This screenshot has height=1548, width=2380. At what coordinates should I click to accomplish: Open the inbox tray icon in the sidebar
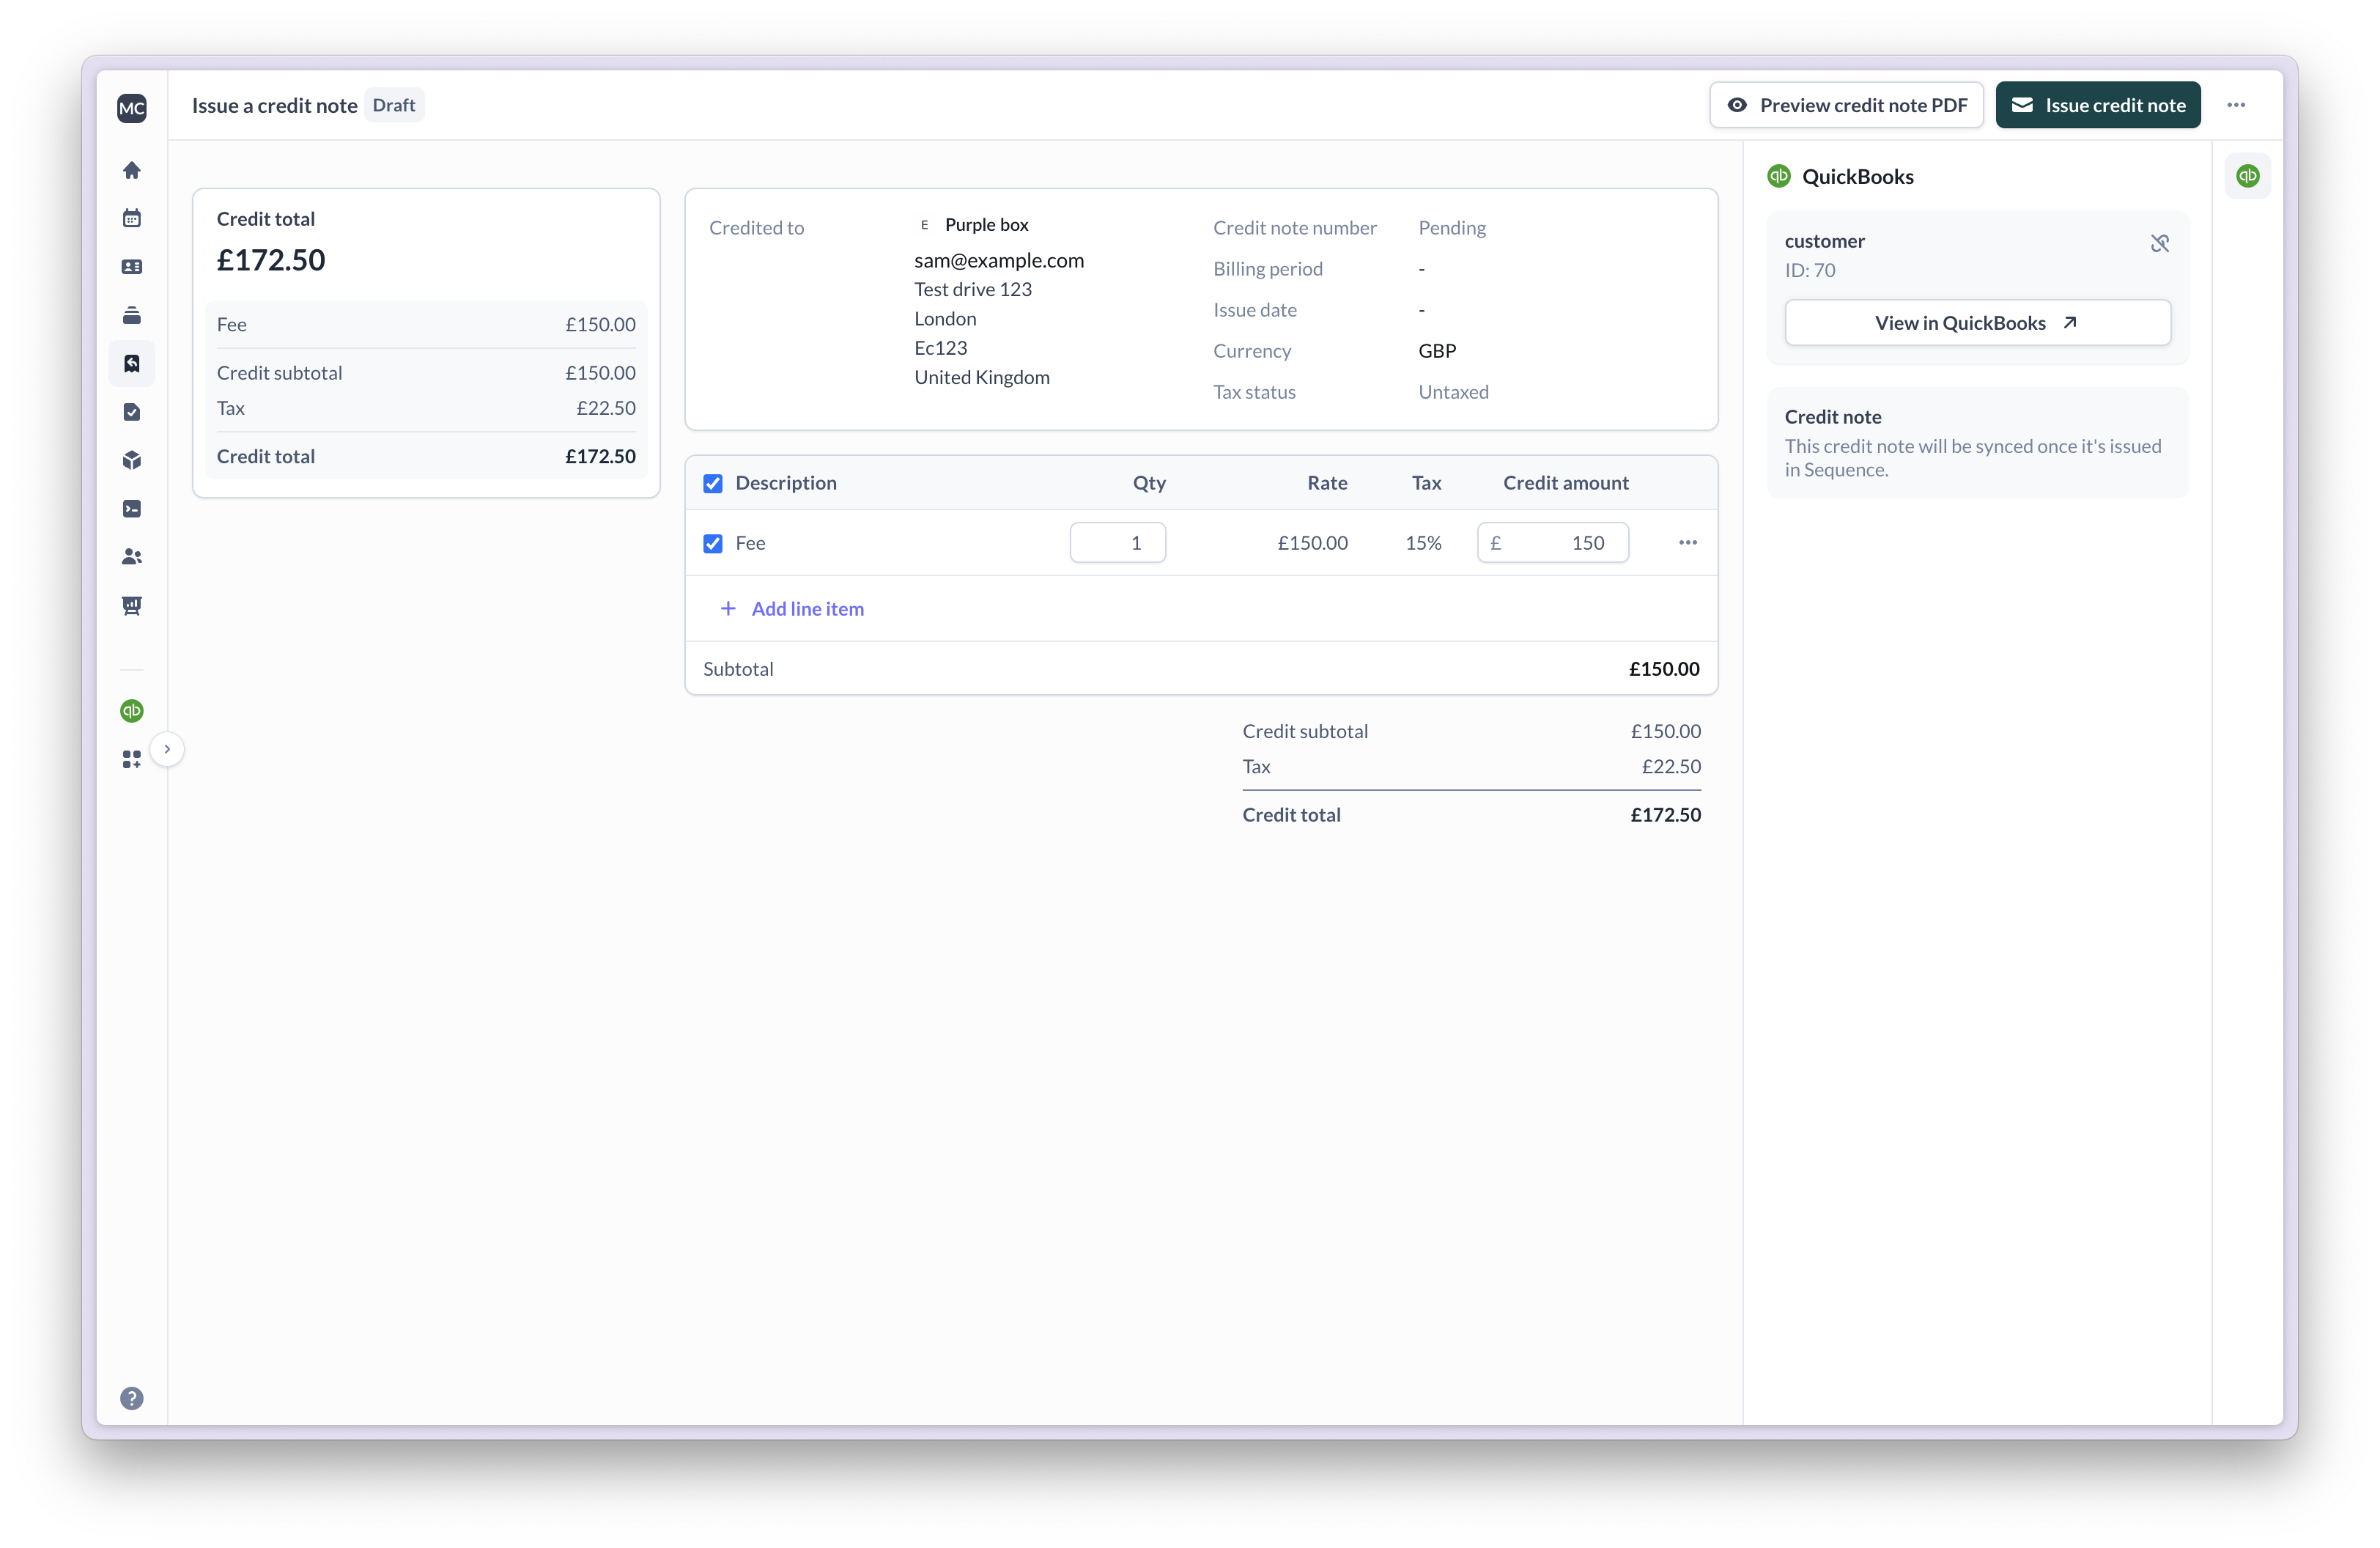pyautogui.click(x=131, y=315)
